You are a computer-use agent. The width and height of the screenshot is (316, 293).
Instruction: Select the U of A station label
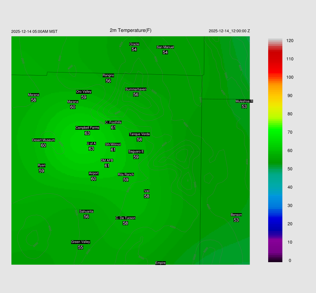click(x=91, y=143)
